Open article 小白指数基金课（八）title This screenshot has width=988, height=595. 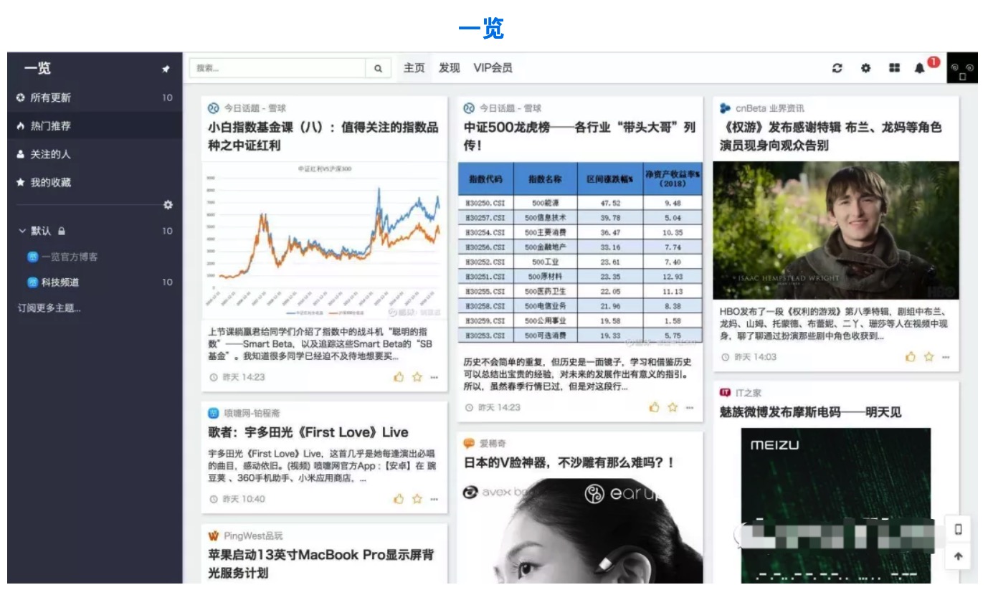(323, 136)
